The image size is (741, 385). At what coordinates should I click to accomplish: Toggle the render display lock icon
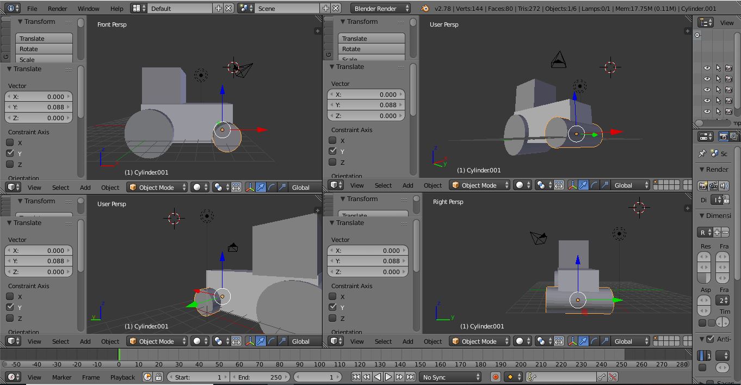[x=726, y=200]
